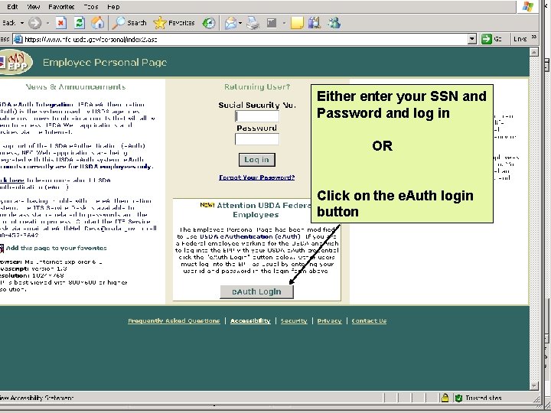The height and width of the screenshot is (413, 551).
Task: Open the Back button history dropdown
Action: tap(21, 23)
